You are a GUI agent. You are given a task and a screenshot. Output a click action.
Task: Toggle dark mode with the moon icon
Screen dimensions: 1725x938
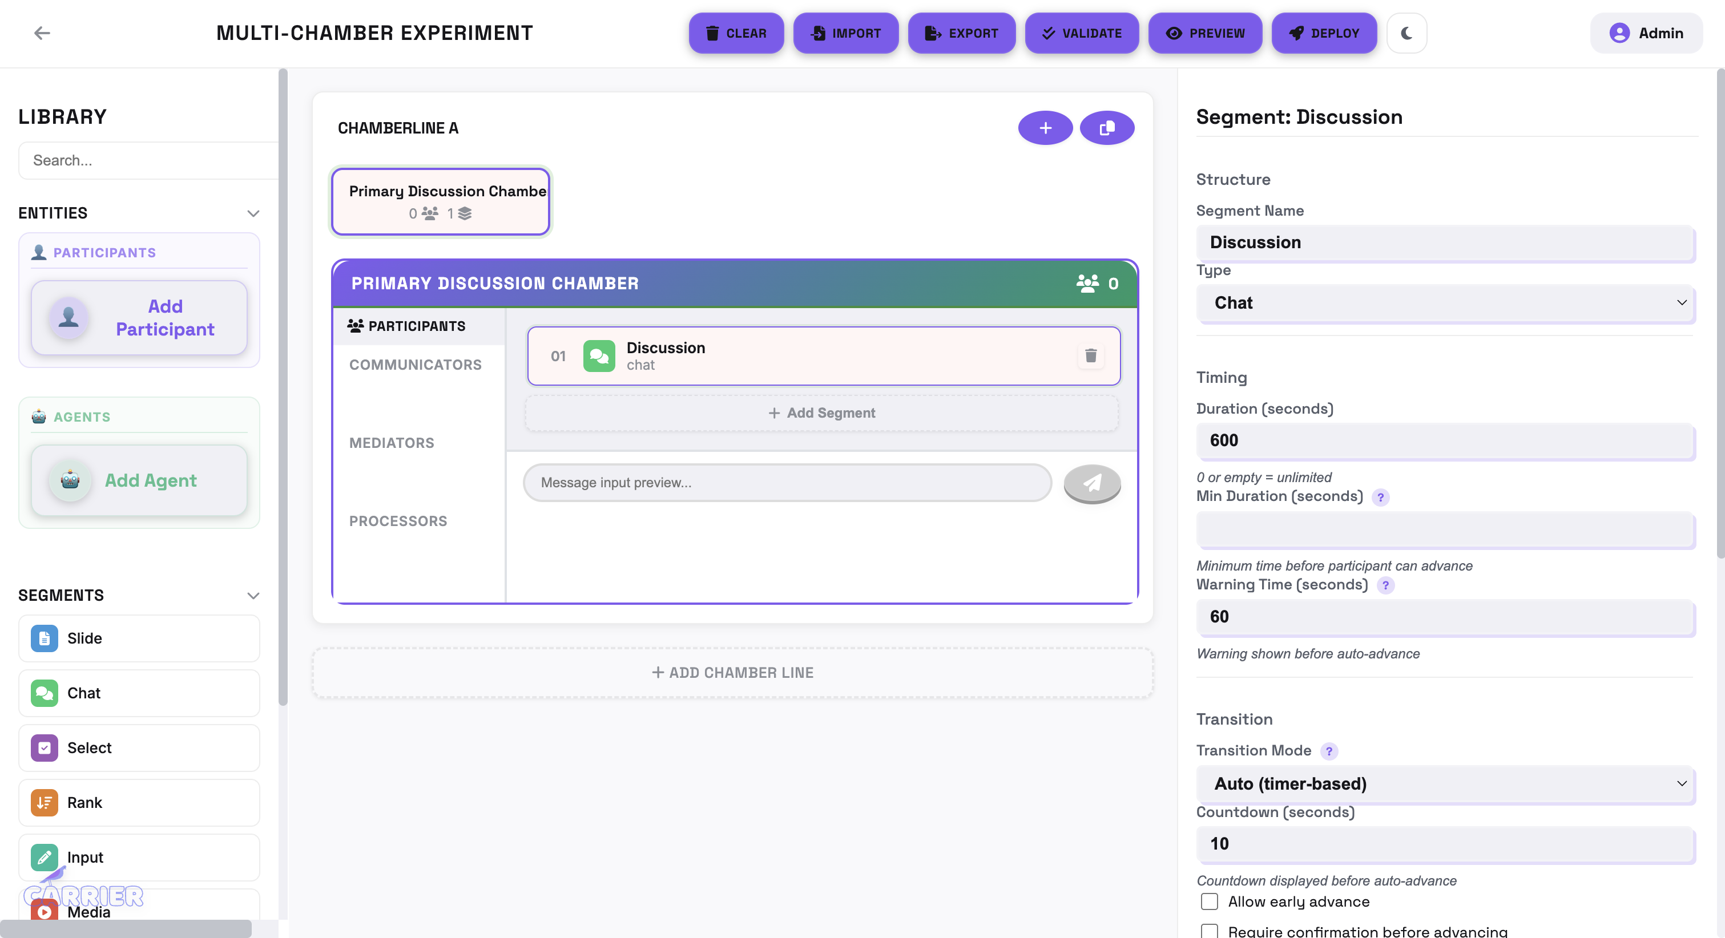[1406, 33]
